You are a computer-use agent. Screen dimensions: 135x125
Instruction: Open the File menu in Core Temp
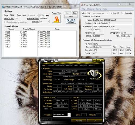[83, 9]
